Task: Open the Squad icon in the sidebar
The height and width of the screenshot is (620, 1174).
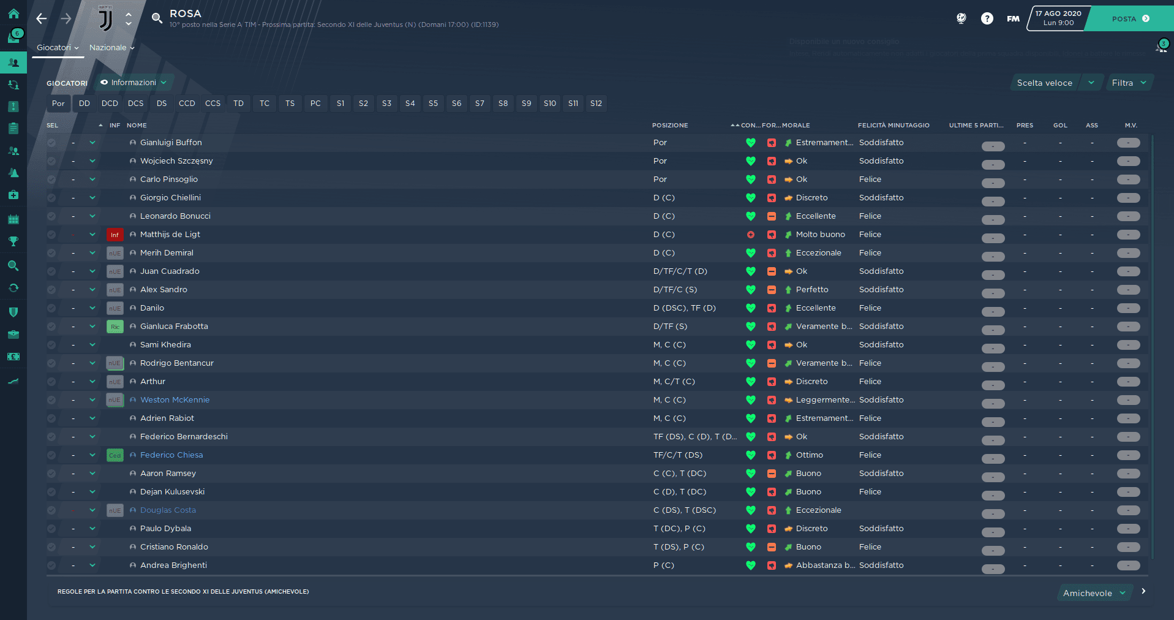Action: pyautogui.click(x=13, y=62)
